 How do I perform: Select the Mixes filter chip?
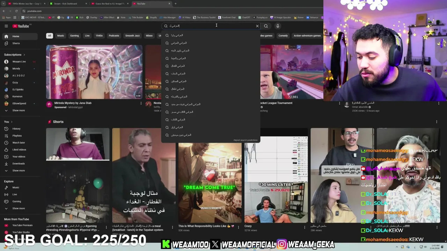149,36
